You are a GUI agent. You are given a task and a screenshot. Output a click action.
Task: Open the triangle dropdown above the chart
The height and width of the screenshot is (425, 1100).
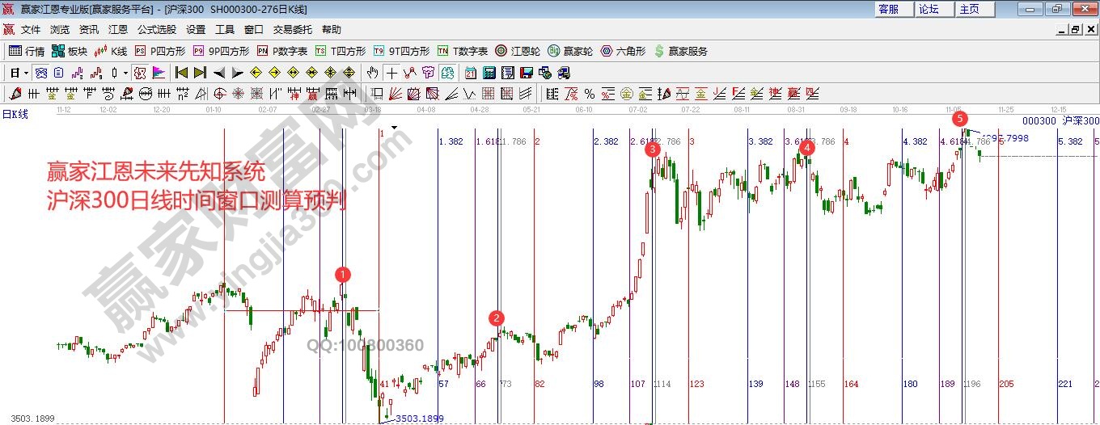394,128
